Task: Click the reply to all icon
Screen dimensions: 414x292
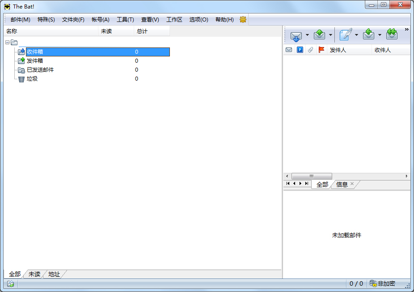Action: (392, 34)
